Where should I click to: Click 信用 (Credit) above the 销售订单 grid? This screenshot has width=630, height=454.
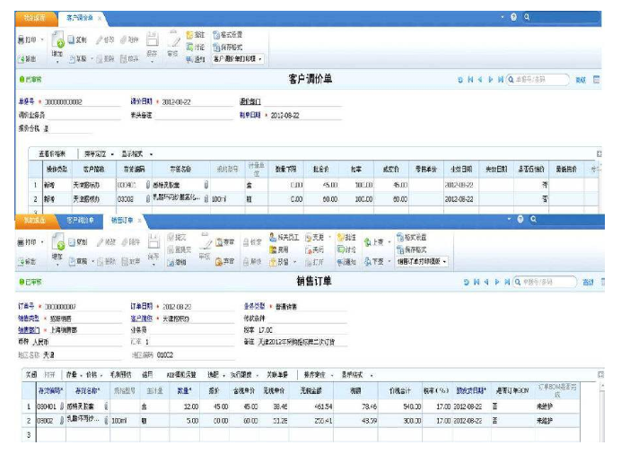coord(147,375)
